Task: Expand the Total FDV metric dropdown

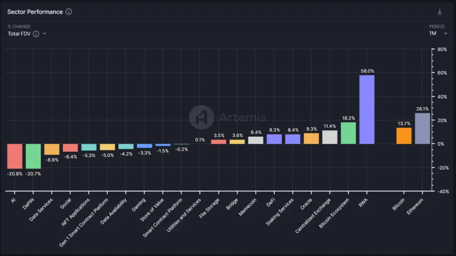Action: click(45, 34)
